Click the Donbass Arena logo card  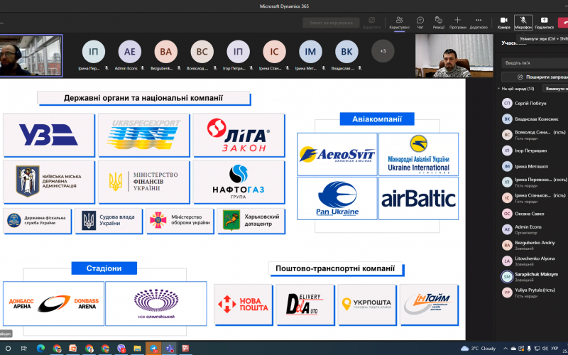point(54,304)
